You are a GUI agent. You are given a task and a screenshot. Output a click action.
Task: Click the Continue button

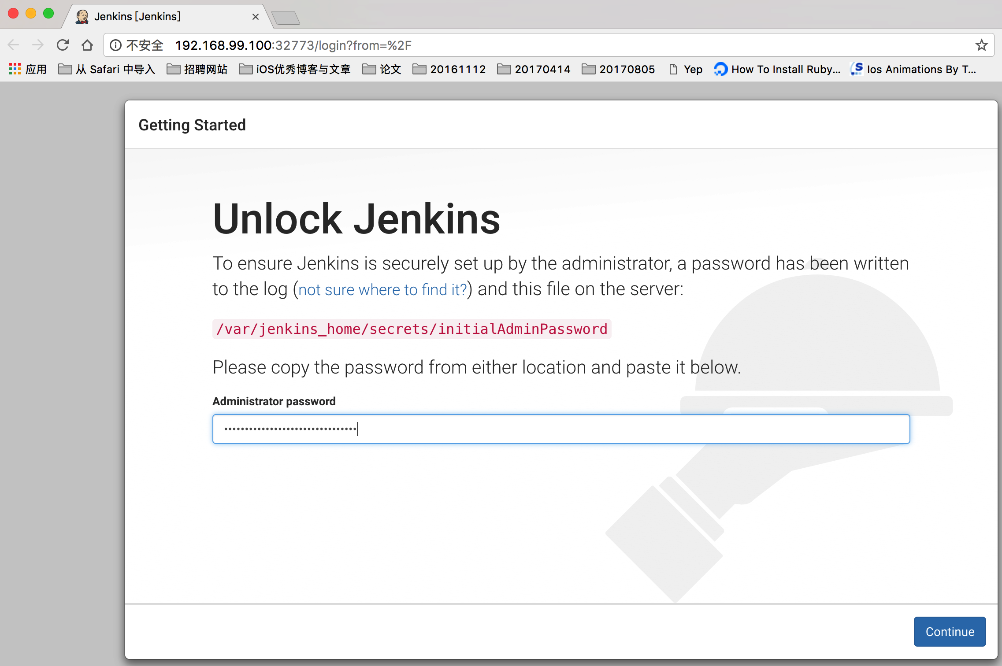950,631
